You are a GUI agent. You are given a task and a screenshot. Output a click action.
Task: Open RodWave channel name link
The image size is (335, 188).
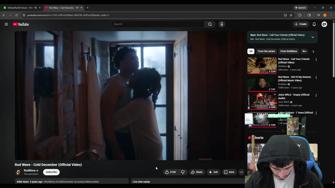tap(30, 171)
